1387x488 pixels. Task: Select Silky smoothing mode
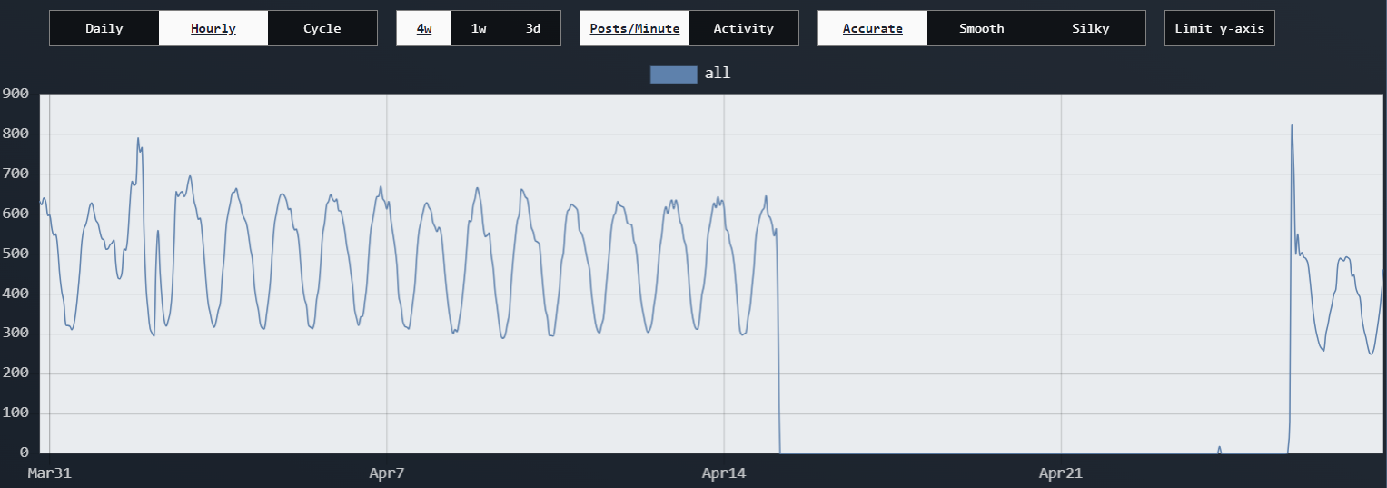coord(1091,28)
